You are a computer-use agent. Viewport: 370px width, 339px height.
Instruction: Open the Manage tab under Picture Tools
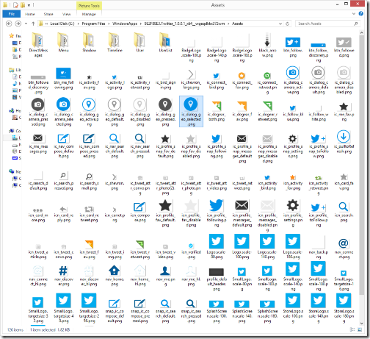coord(89,14)
